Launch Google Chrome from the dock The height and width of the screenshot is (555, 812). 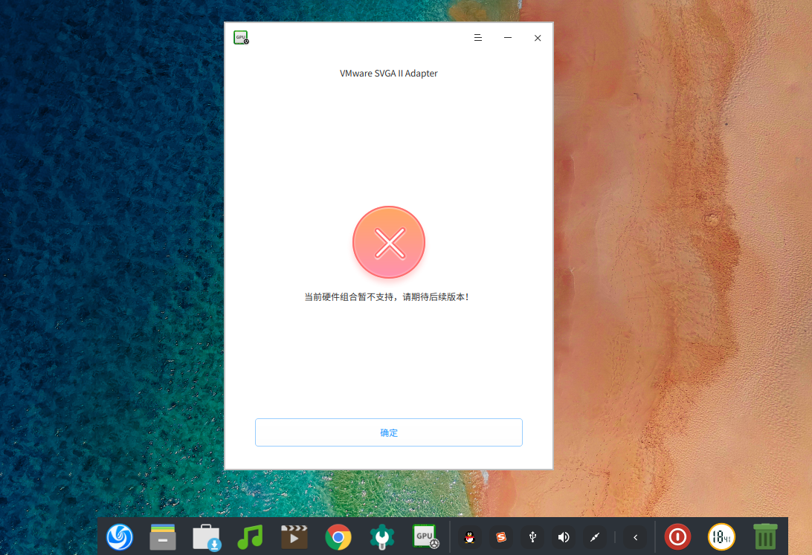pyautogui.click(x=338, y=537)
